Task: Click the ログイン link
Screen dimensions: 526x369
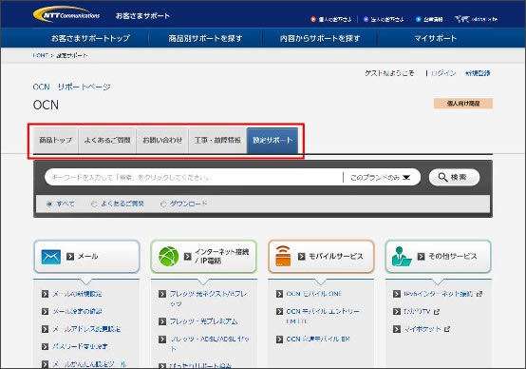Action: point(443,73)
